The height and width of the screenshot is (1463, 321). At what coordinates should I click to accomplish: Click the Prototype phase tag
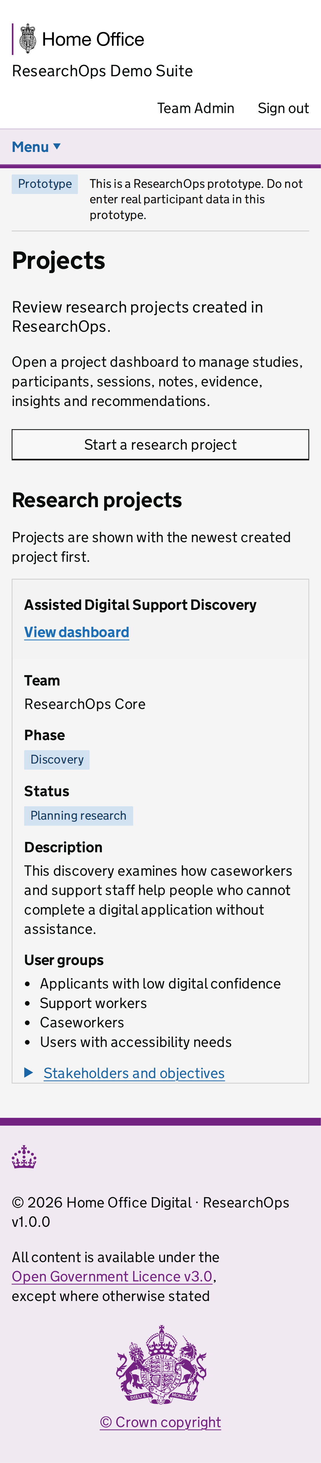point(45,184)
